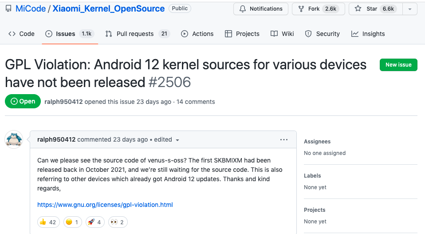Click the repository book icon
Viewport: 425px width, 234px height.
[8, 9]
